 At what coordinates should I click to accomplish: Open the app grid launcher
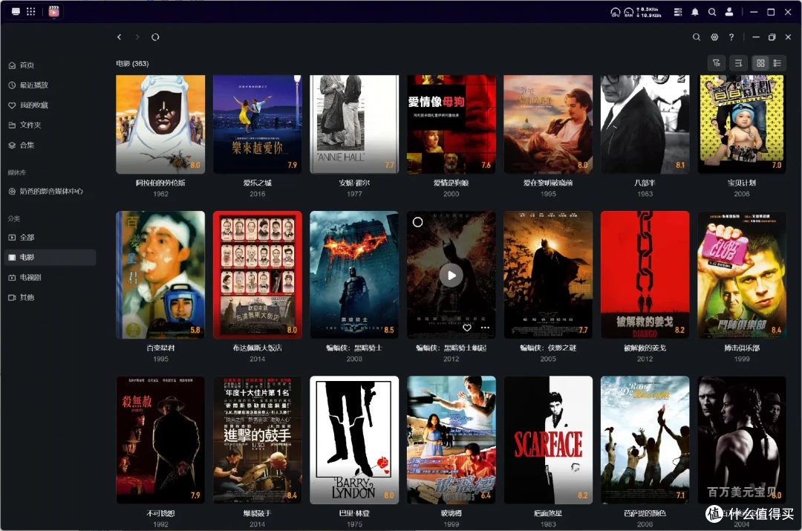(x=30, y=11)
